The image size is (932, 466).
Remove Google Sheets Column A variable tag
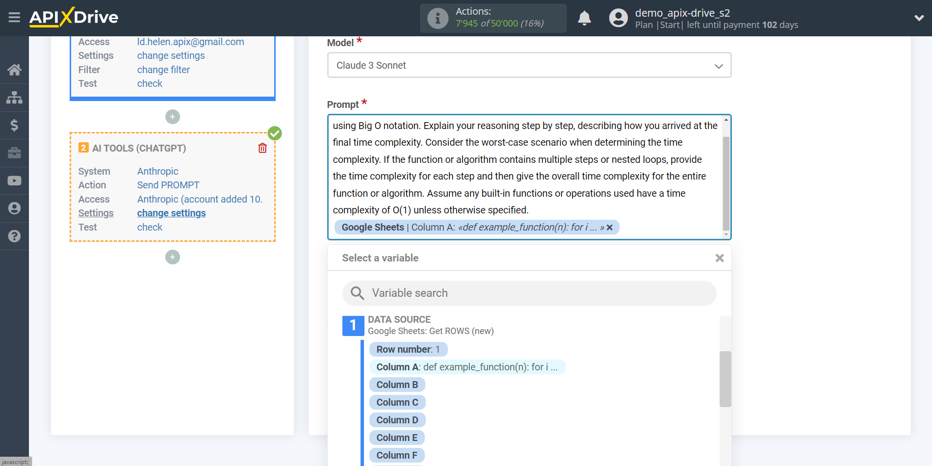coord(610,227)
